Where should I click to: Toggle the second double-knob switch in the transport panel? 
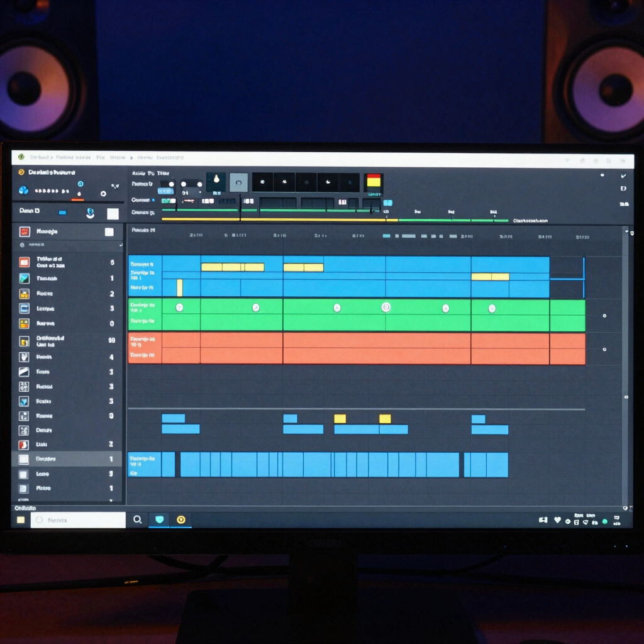tap(191, 184)
